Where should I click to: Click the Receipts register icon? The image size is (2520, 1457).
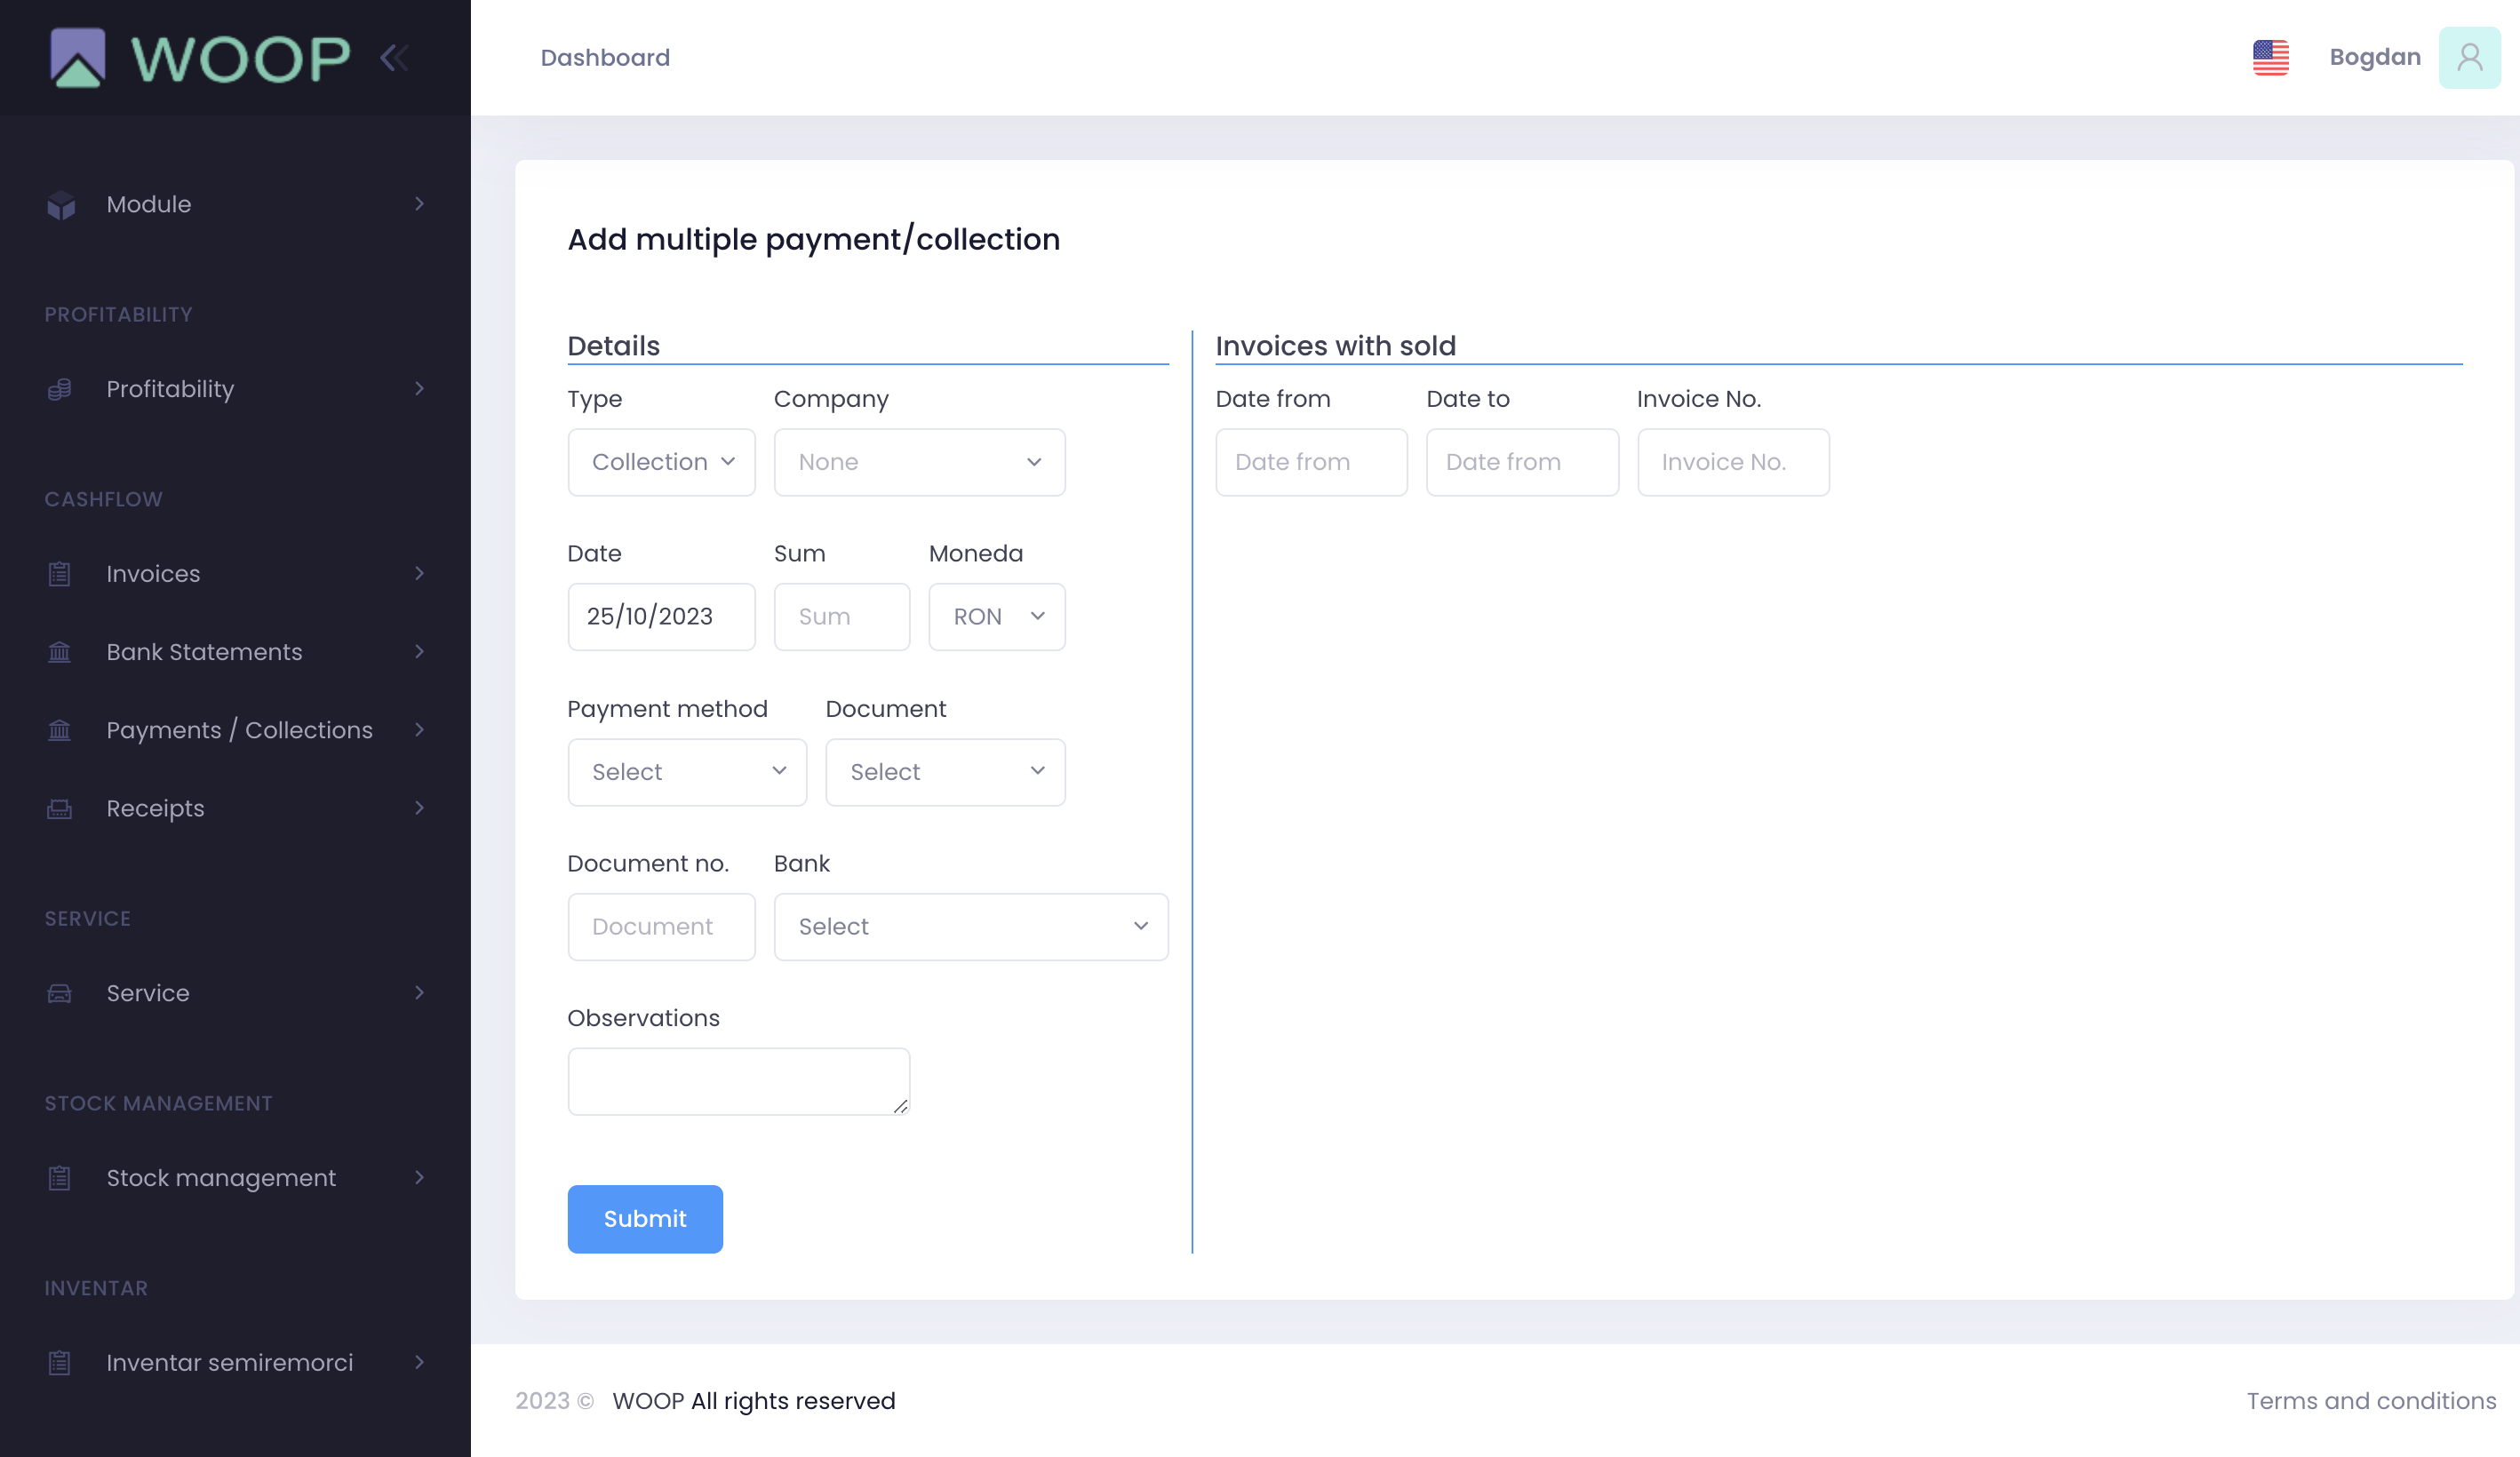[x=60, y=809]
